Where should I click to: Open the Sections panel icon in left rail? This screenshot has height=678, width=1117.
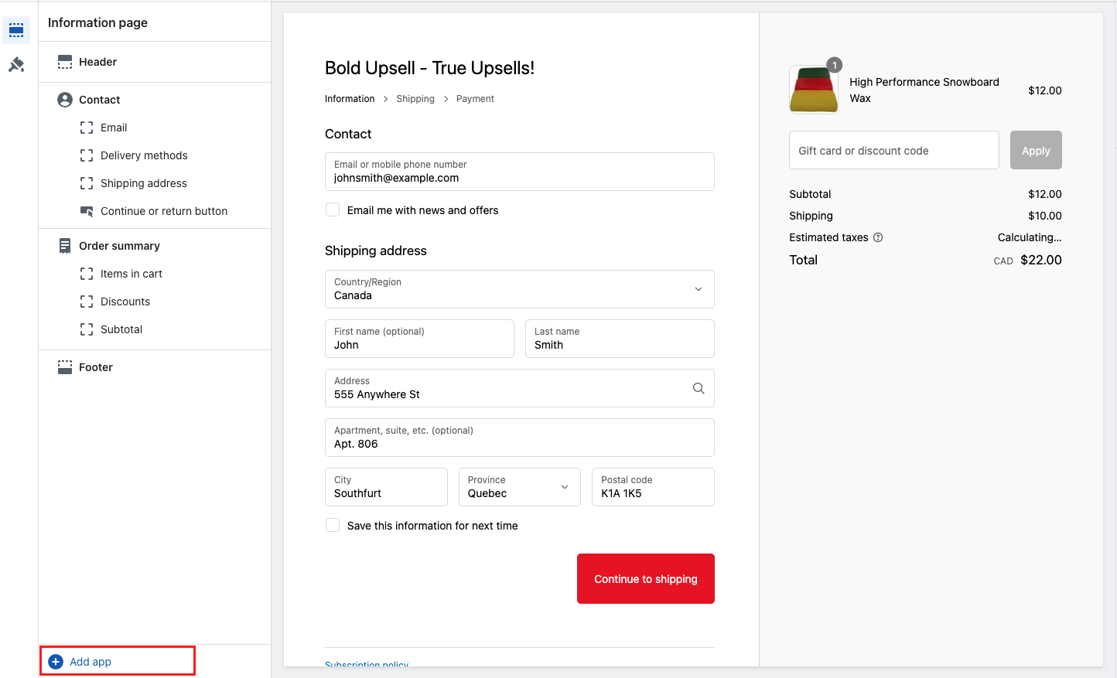click(16, 30)
